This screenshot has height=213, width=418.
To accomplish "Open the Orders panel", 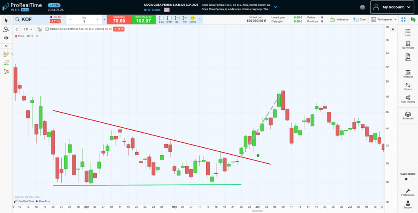I will tap(408, 87).
